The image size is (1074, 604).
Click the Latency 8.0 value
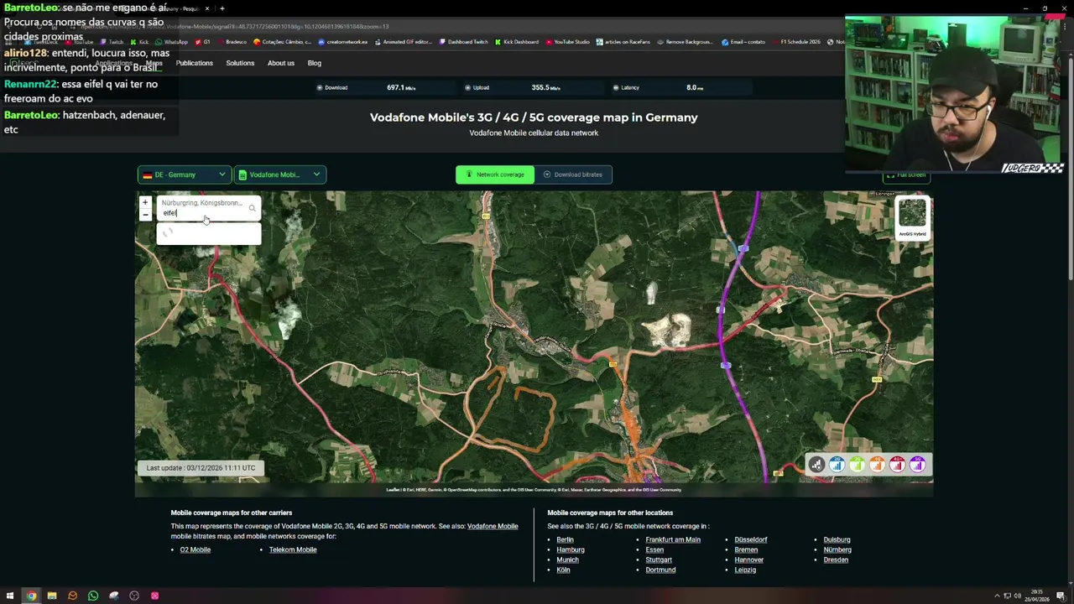click(x=695, y=87)
